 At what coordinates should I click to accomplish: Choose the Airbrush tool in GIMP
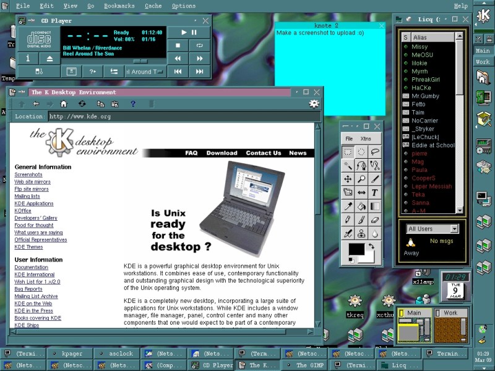[348, 234]
